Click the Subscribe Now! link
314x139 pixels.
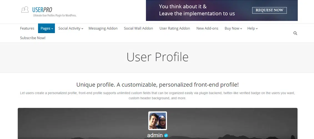point(33,38)
